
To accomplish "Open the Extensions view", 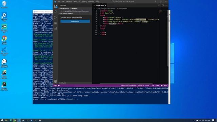I will 56,29.
